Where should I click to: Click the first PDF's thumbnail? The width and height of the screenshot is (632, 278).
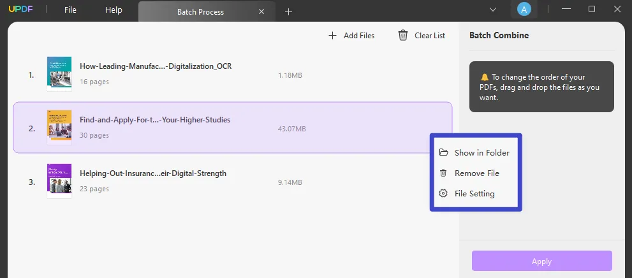click(59, 73)
